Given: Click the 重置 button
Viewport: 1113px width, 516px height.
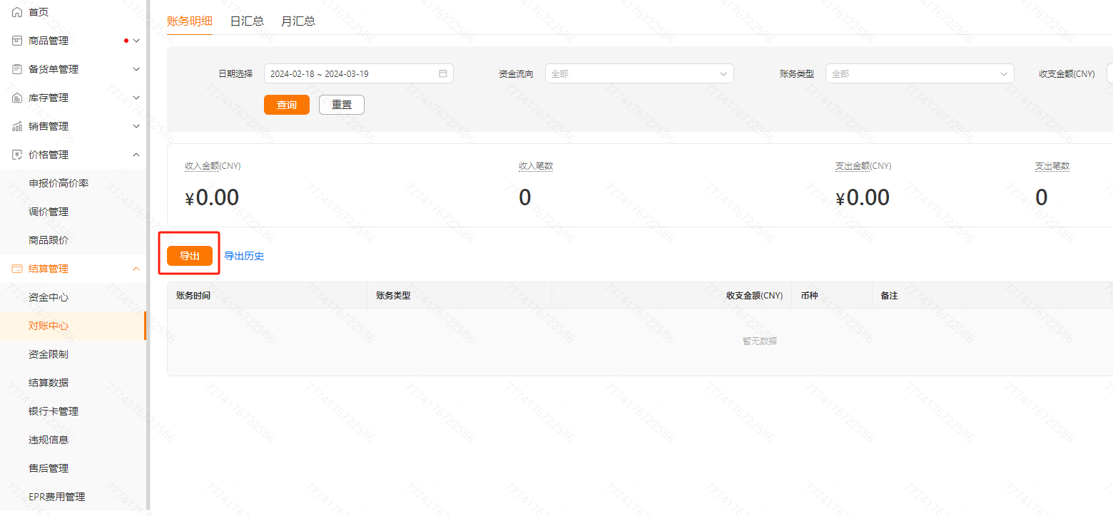Looking at the screenshot, I should (342, 105).
